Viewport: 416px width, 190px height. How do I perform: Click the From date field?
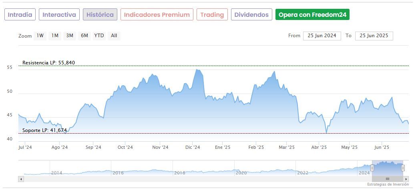click(322, 36)
